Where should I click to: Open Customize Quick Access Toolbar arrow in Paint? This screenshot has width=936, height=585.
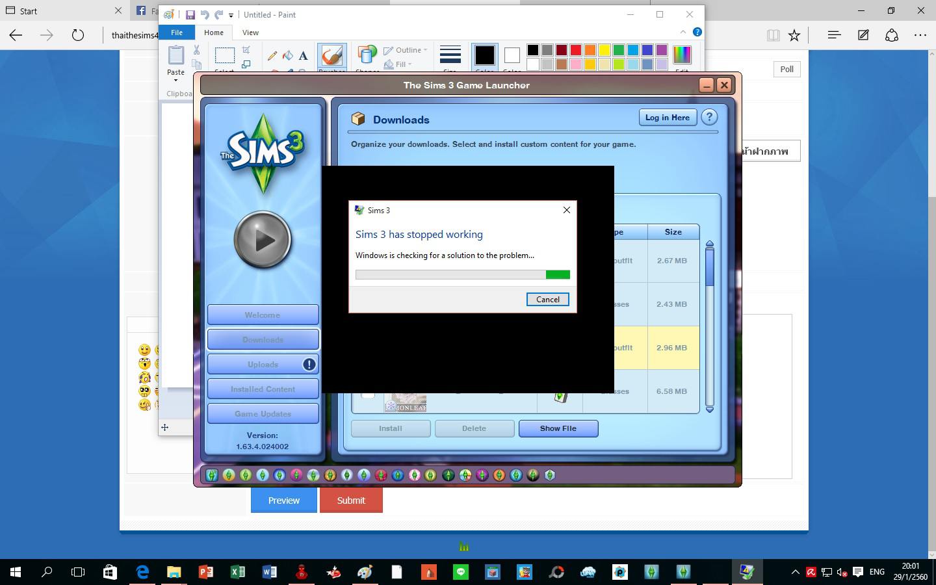tap(231, 15)
